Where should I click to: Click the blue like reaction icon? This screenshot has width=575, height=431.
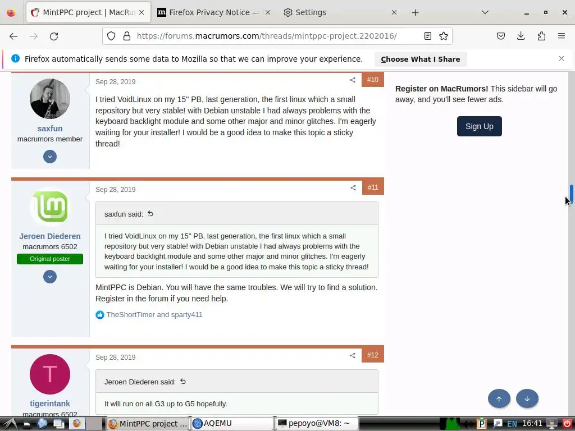point(100,315)
